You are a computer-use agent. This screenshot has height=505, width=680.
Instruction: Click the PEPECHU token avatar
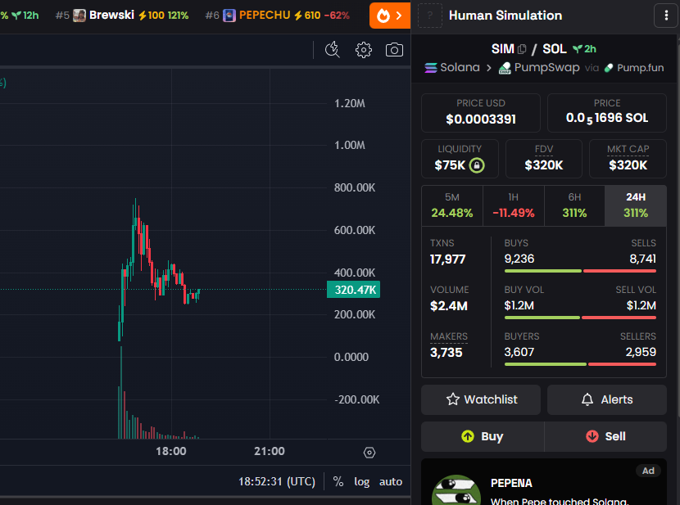229,16
